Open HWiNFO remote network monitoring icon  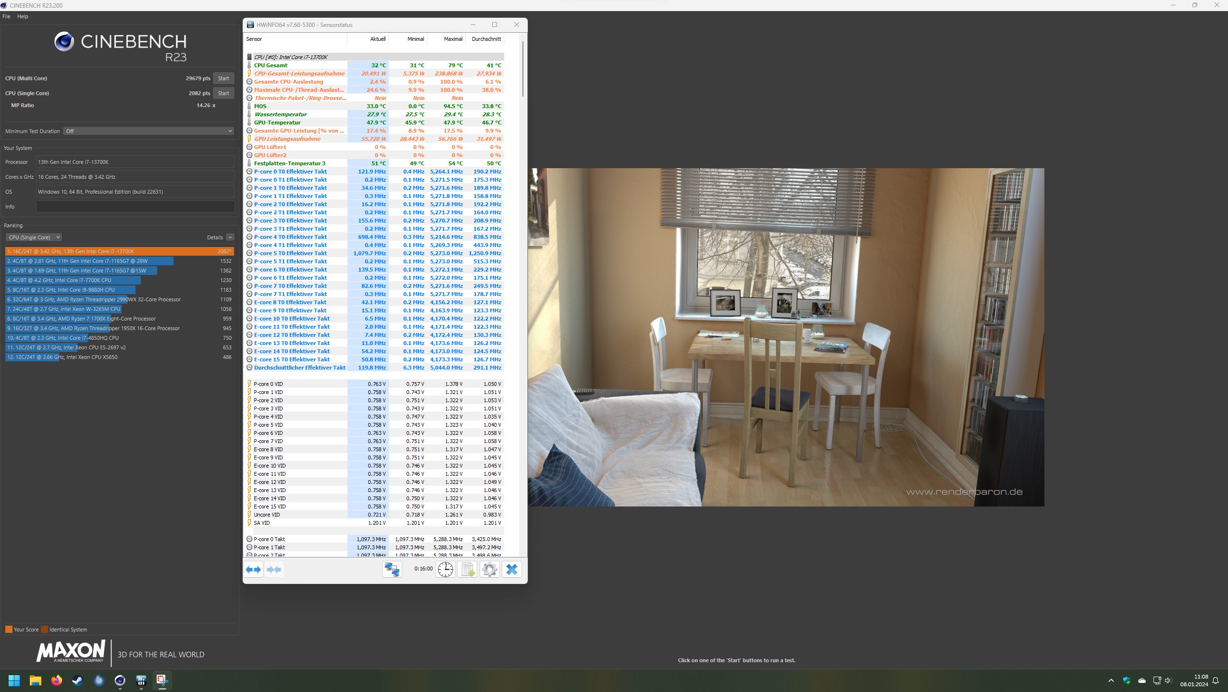[x=392, y=569]
